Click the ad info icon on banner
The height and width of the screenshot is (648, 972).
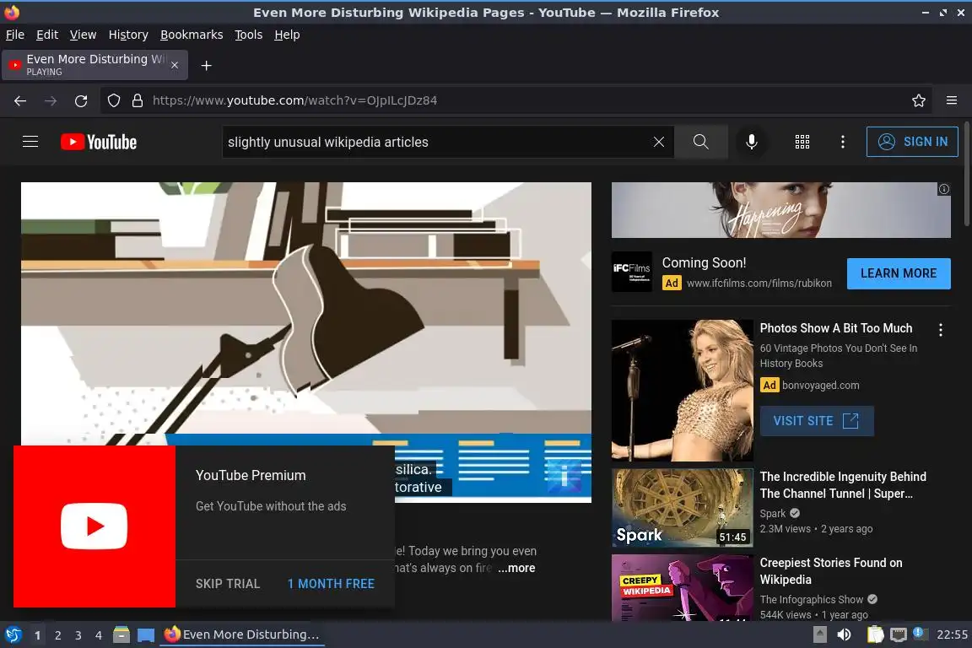tap(943, 189)
